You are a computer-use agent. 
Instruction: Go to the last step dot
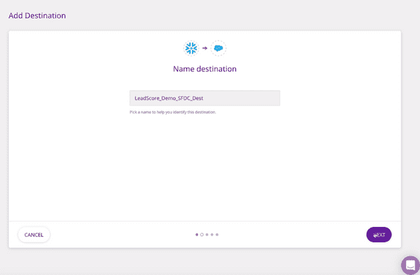217,234
